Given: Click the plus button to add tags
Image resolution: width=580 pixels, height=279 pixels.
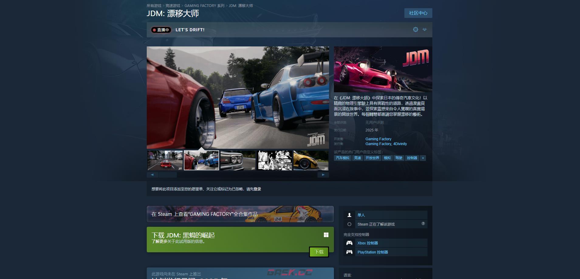Looking at the screenshot, I should coord(423,158).
